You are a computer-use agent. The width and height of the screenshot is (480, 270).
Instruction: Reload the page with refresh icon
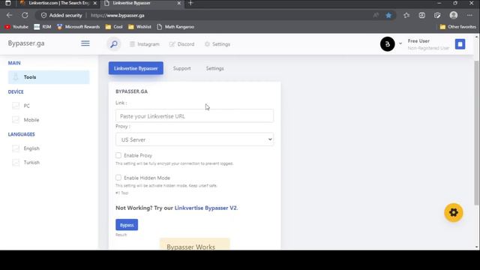click(x=25, y=15)
